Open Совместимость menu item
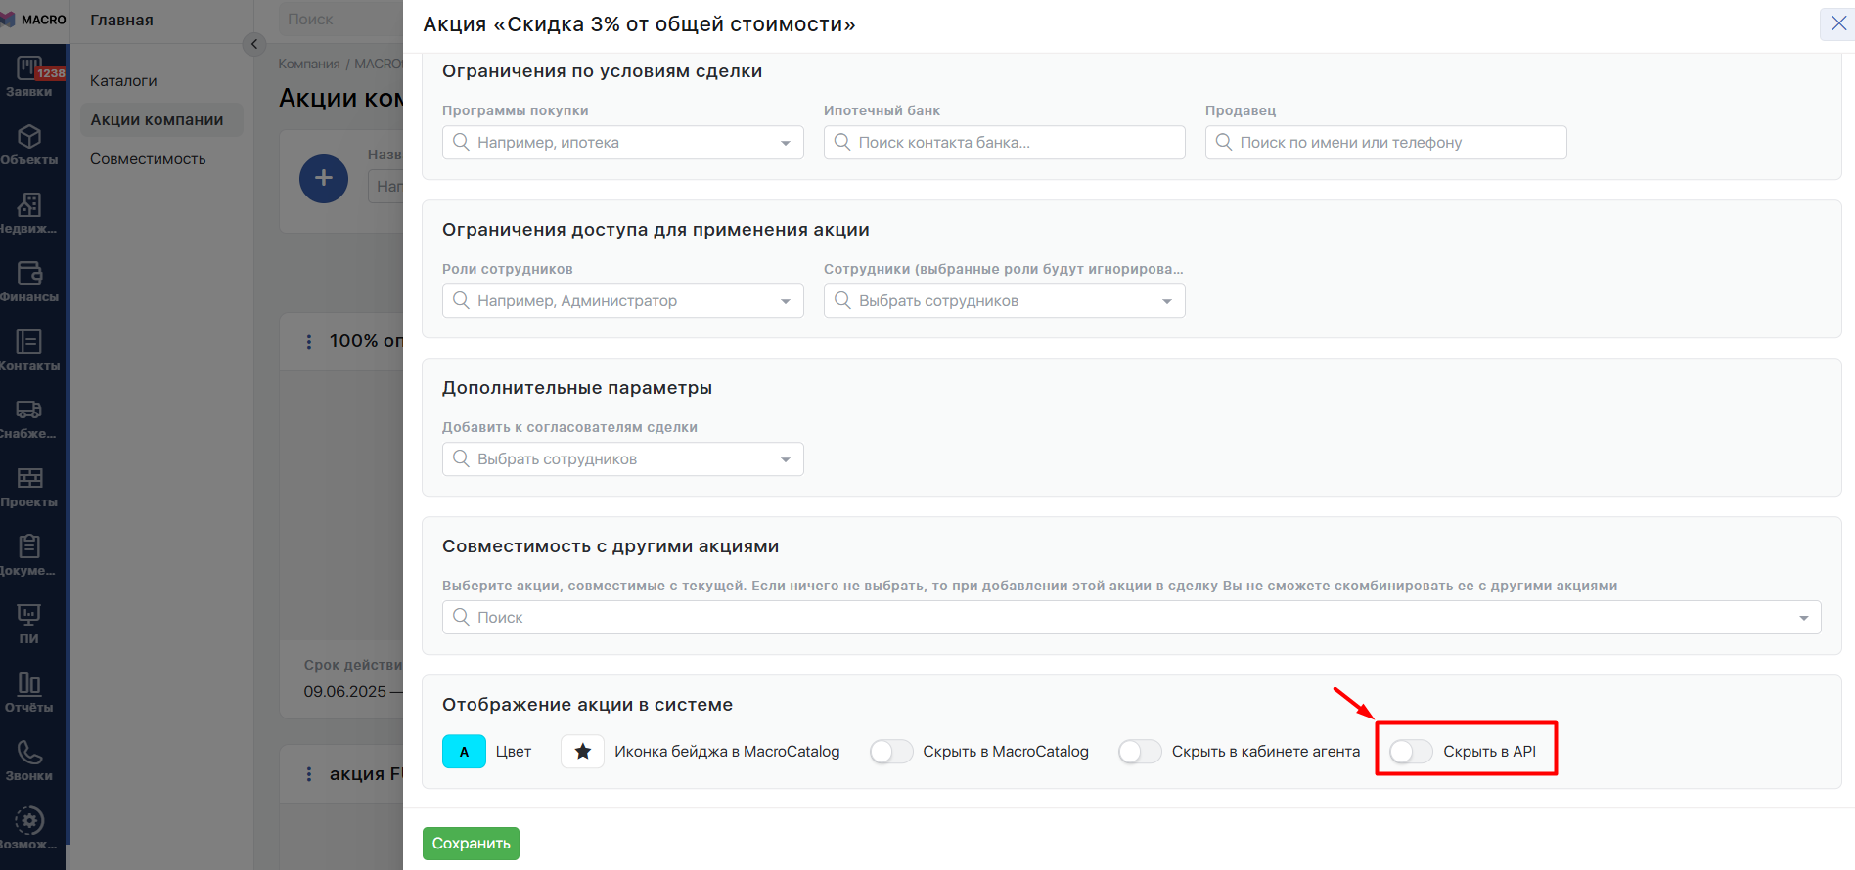The image size is (1855, 870). (148, 159)
